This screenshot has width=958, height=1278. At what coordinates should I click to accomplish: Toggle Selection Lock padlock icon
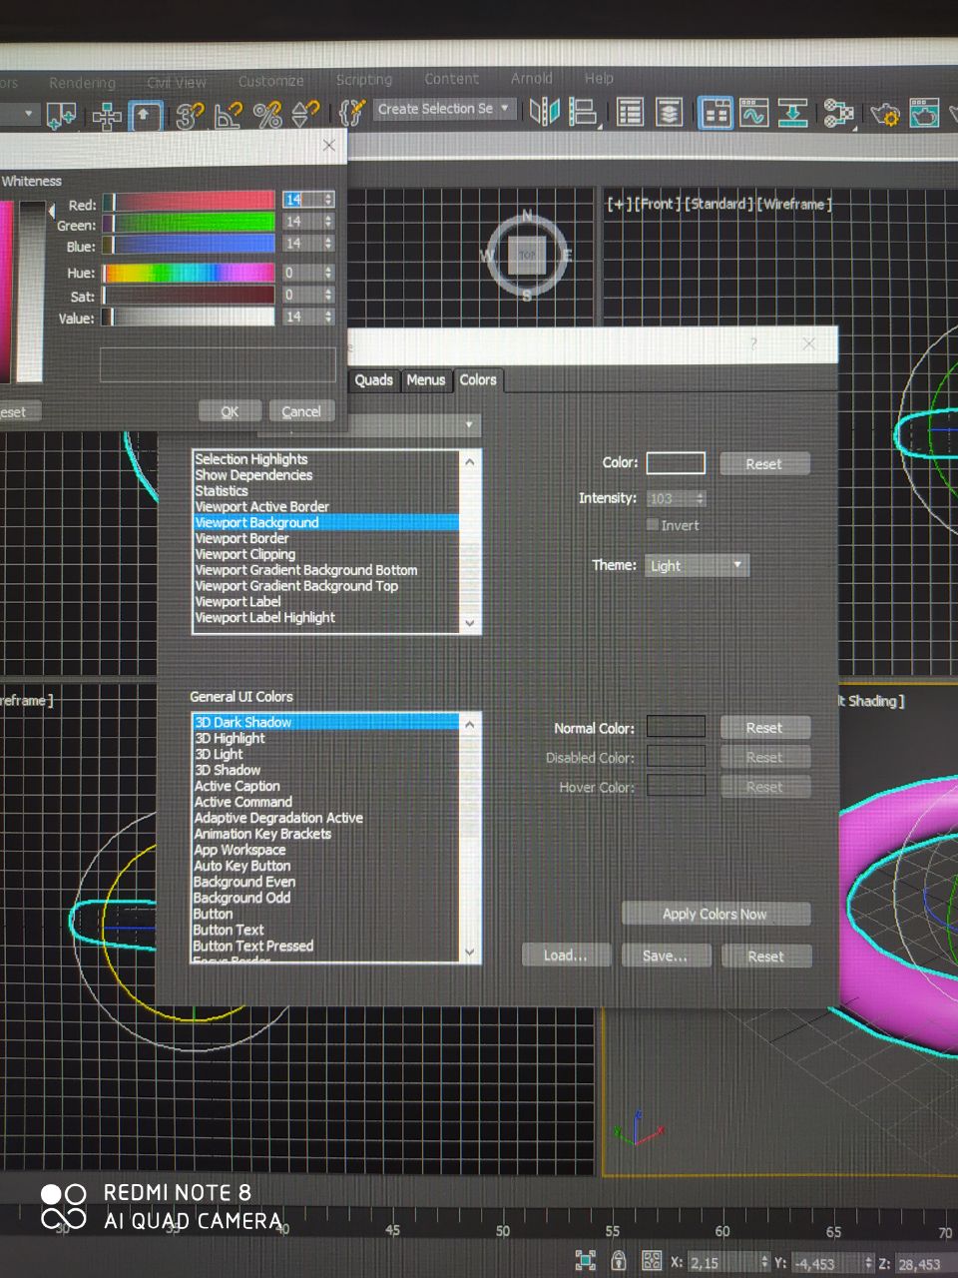click(619, 1260)
